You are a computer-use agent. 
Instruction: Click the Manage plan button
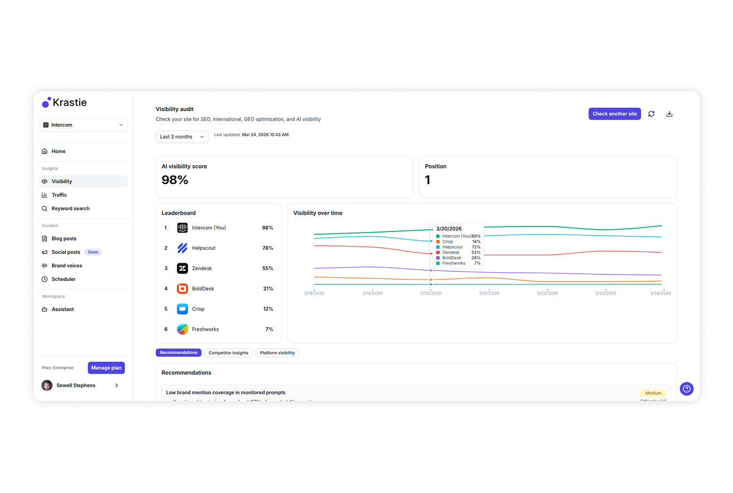106,368
